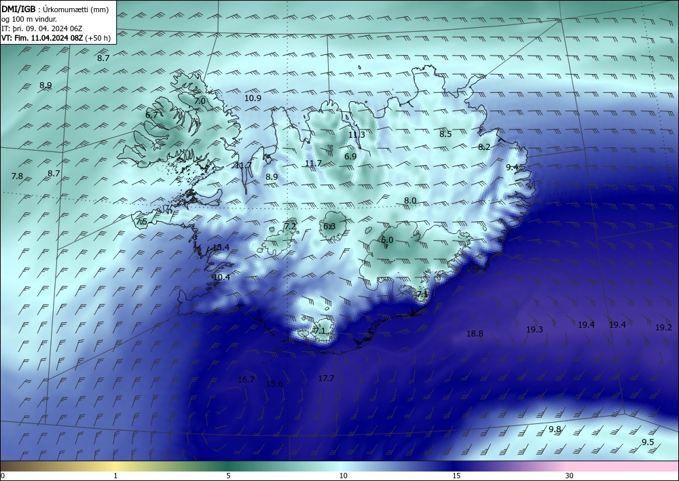Click the 6.0 value on the map
This screenshot has width=679, height=481.
click(387, 240)
